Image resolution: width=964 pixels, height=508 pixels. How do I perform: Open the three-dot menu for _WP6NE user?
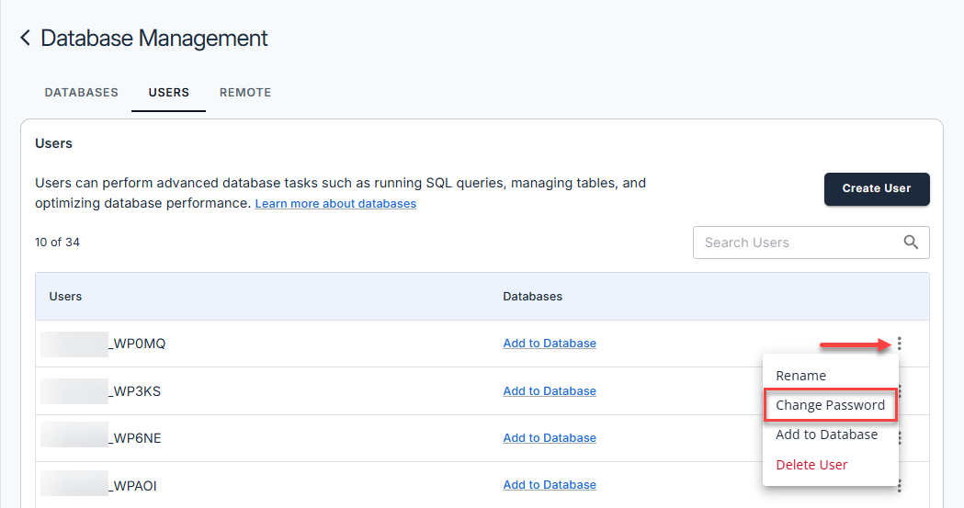tap(900, 438)
